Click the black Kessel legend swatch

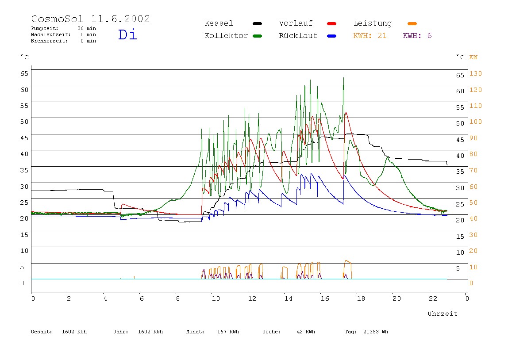(257, 23)
